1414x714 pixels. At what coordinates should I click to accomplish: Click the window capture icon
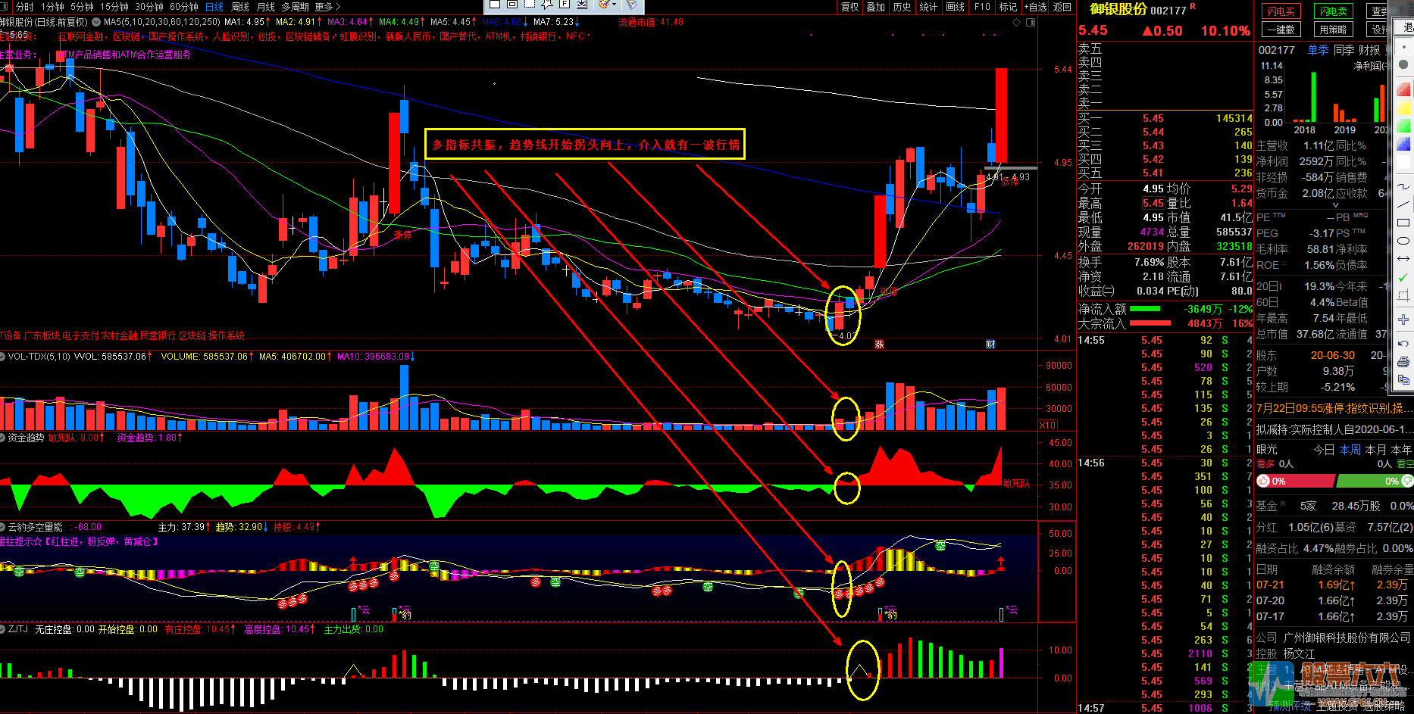pyautogui.click(x=512, y=4)
